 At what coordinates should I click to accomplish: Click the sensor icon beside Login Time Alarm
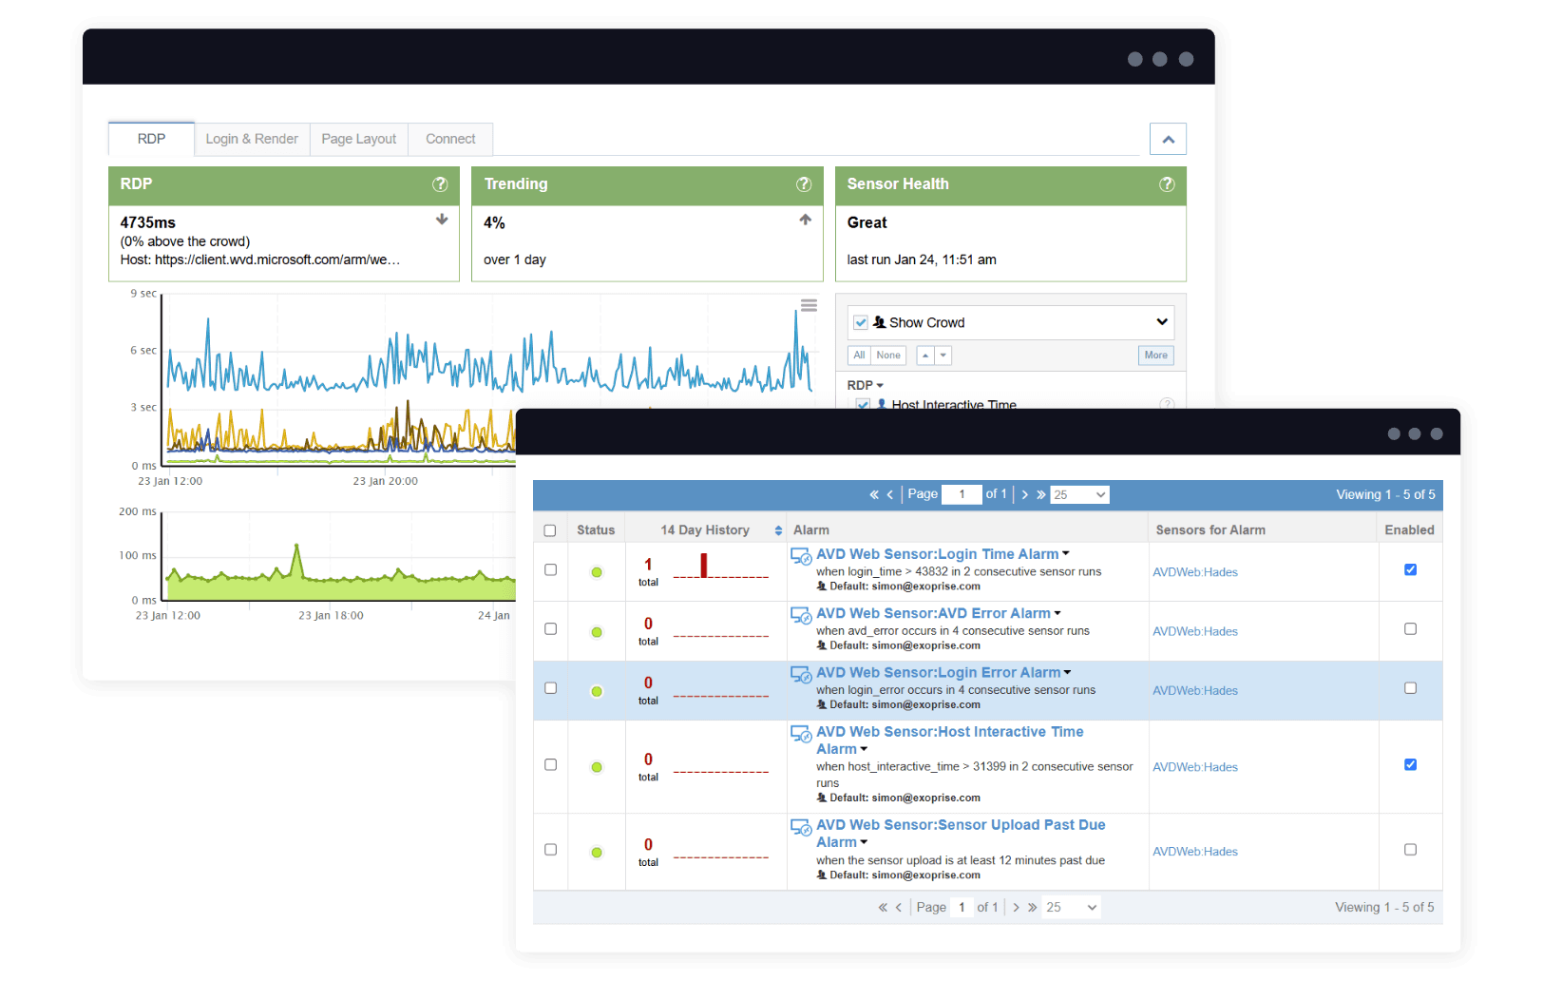pos(801,554)
